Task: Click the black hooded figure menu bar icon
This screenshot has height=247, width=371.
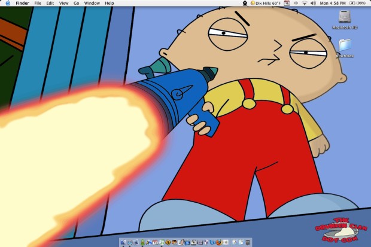Action: tap(245, 3)
